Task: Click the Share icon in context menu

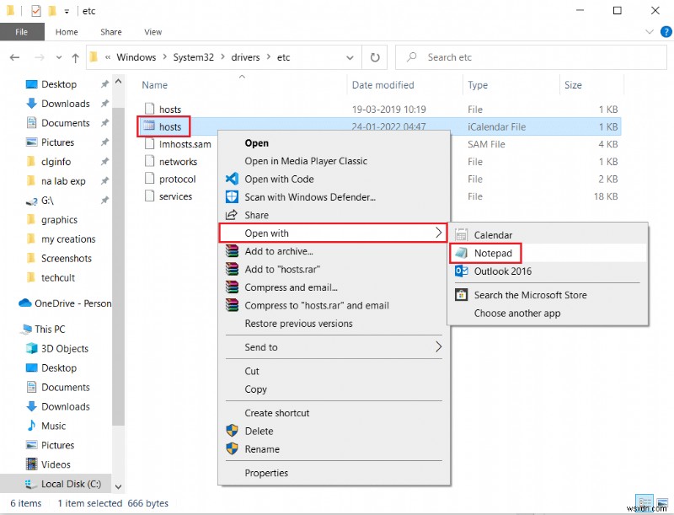Action: (x=233, y=215)
